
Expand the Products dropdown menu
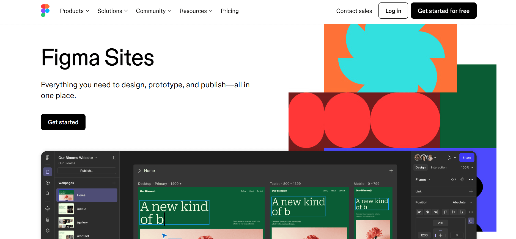(x=75, y=11)
